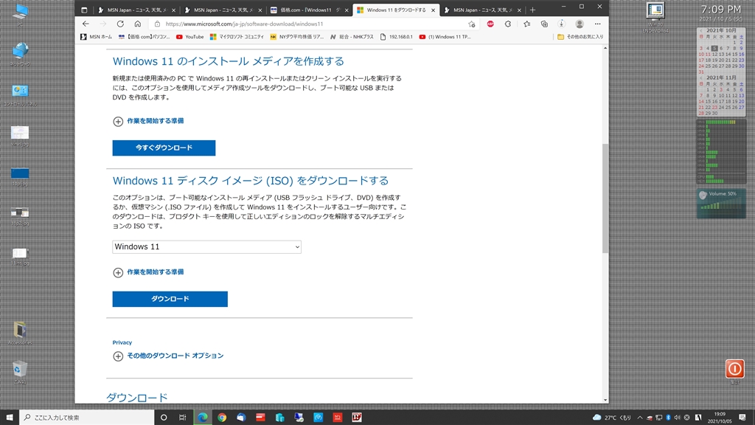Expand 作業を開始する準備 under ISO section
The height and width of the screenshot is (425, 755).
click(148, 272)
